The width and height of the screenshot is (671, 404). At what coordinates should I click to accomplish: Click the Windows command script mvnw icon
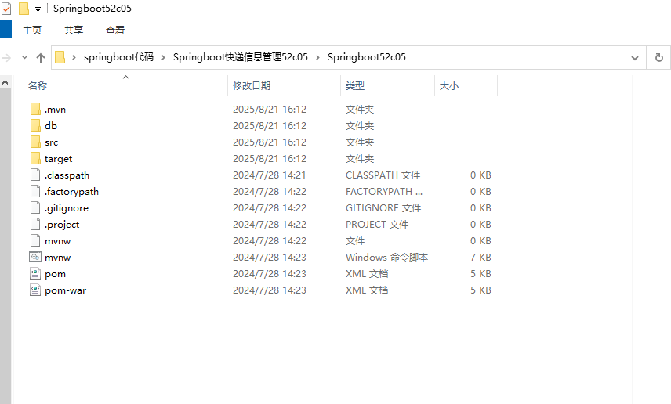pyautogui.click(x=35, y=257)
